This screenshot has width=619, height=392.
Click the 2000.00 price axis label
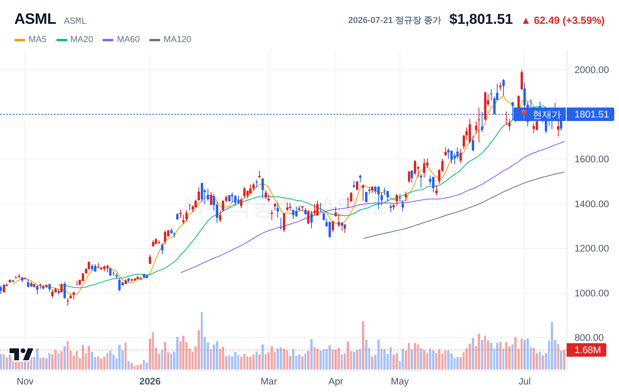[x=592, y=70]
